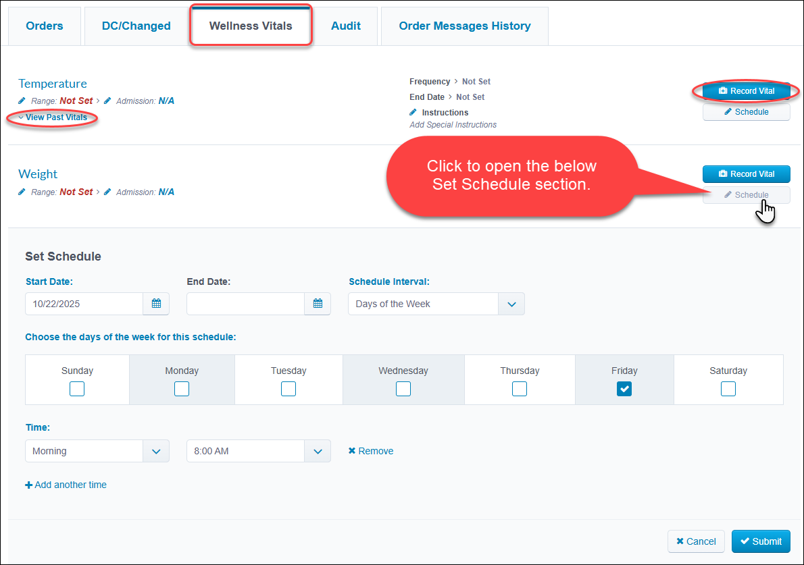This screenshot has width=804, height=565.
Task: Open the End Date calendar picker
Action: tap(318, 304)
